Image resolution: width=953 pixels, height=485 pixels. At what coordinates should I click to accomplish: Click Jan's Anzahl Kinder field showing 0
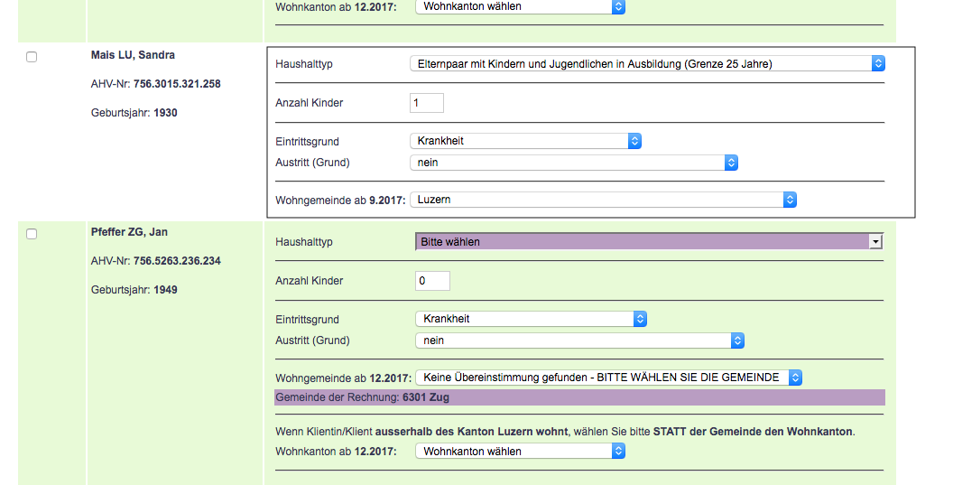[x=432, y=281]
